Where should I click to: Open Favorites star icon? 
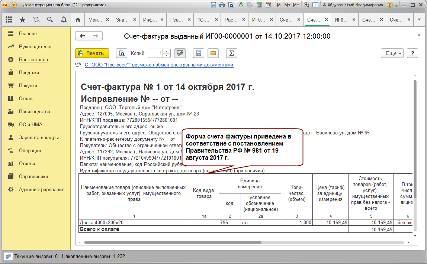[23, 20]
